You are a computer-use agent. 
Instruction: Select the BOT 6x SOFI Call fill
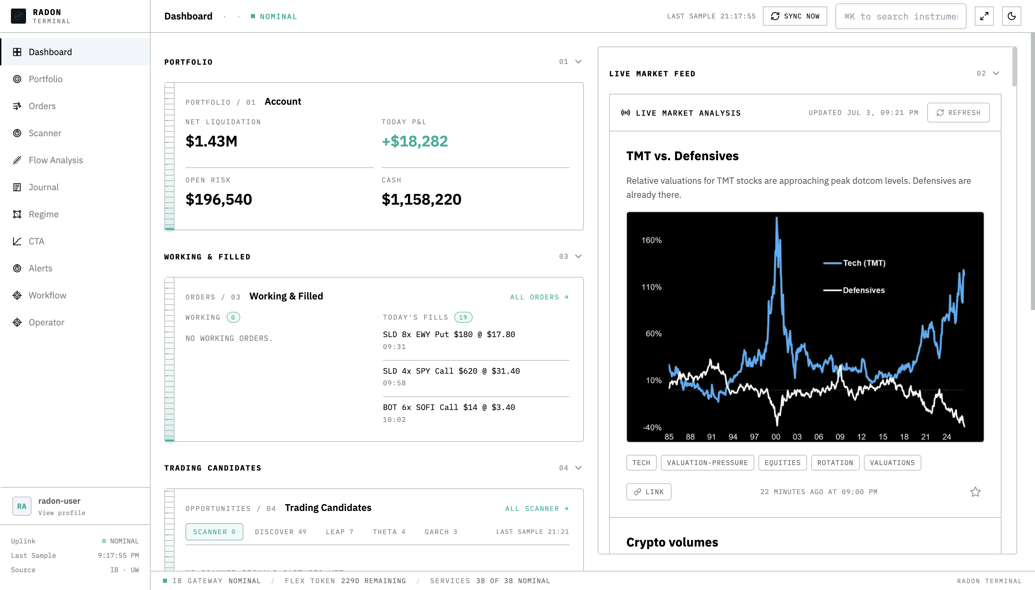tap(476, 413)
